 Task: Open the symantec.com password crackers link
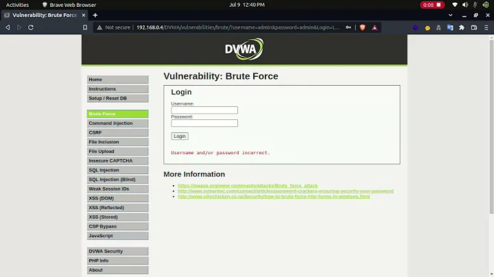285,191
